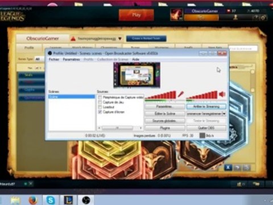Click the Plugins button in OBS
The height and width of the screenshot is (205, 273).
[165, 128]
